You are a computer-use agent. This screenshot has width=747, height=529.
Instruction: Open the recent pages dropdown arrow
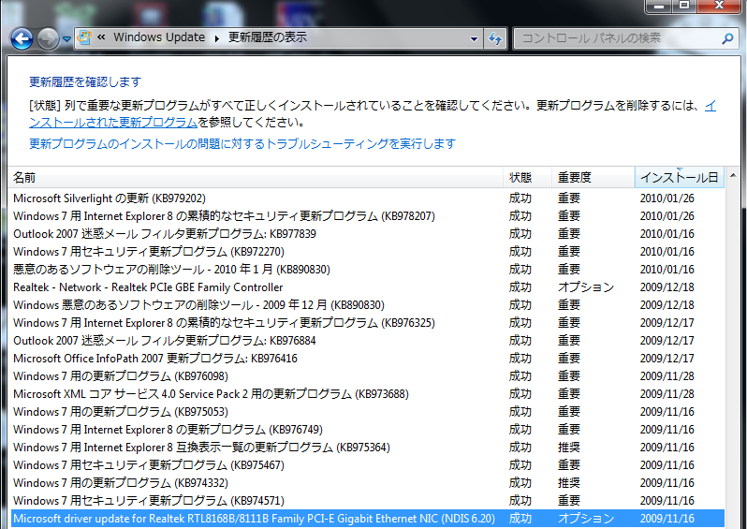coord(66,39)
